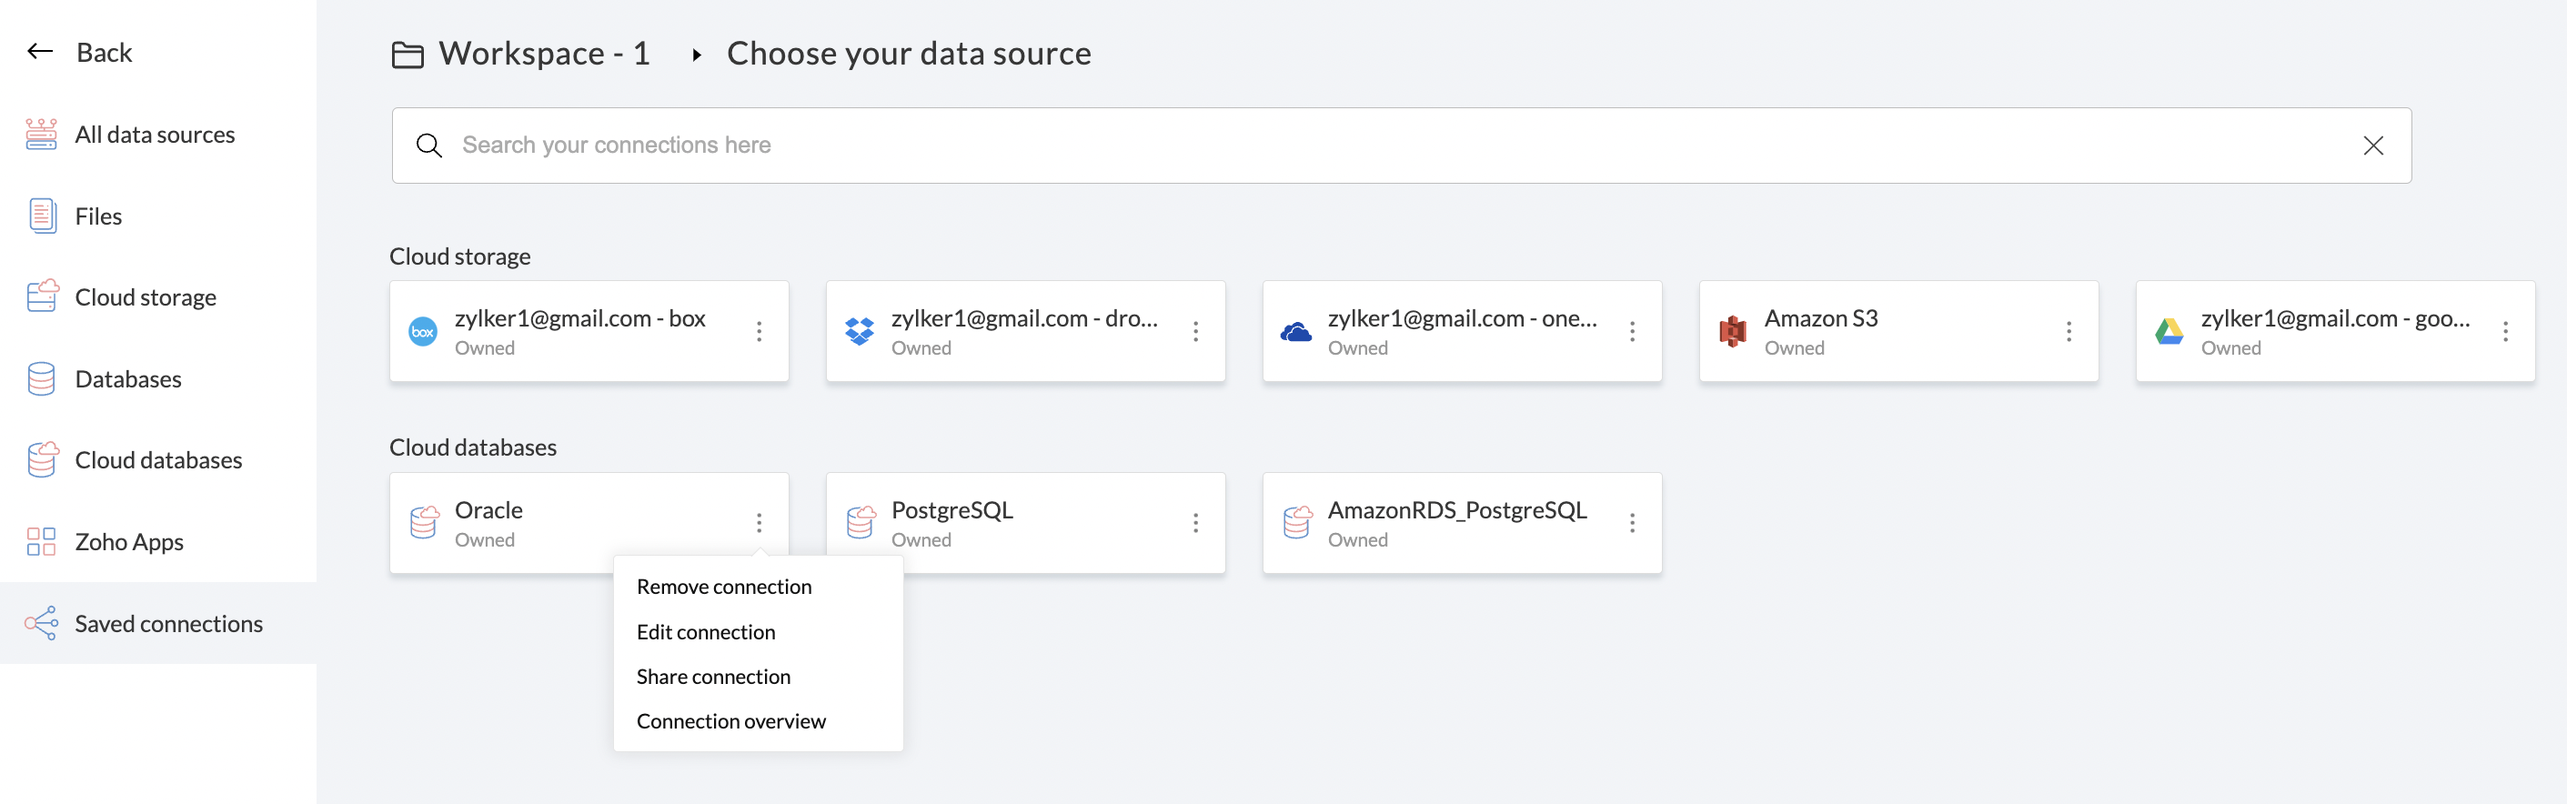Focus the search connections field
The width and height of the screenshot is (2567, 804).
tap(1395, 146)
